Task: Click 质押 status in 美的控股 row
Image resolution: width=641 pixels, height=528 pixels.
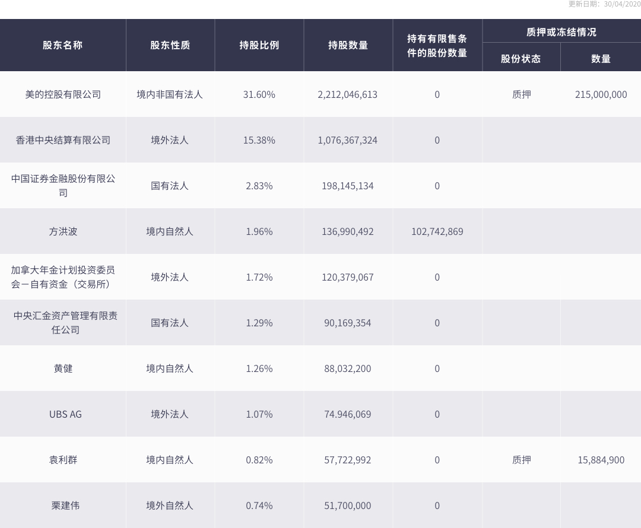Action: [522, 94]
